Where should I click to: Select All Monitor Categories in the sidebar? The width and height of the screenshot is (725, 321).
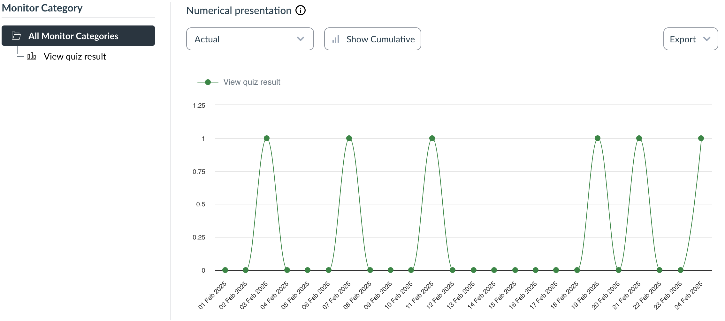[x=73, y=36]
